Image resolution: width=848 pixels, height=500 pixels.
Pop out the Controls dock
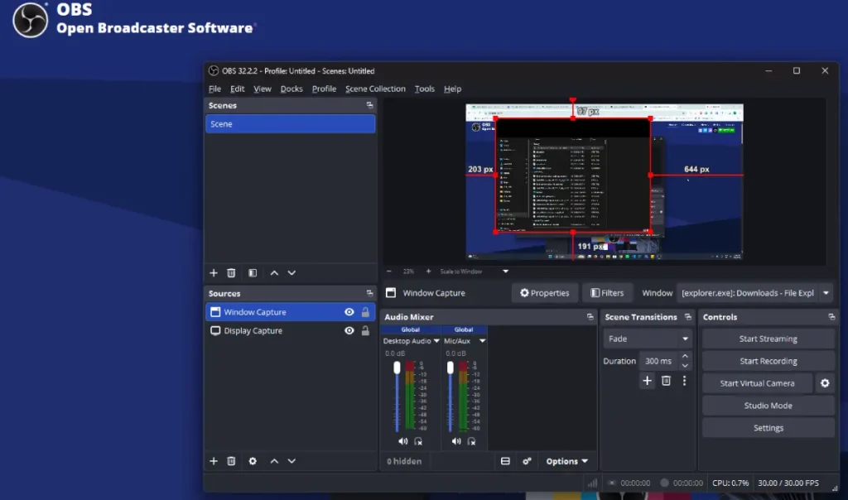(831, 317)
